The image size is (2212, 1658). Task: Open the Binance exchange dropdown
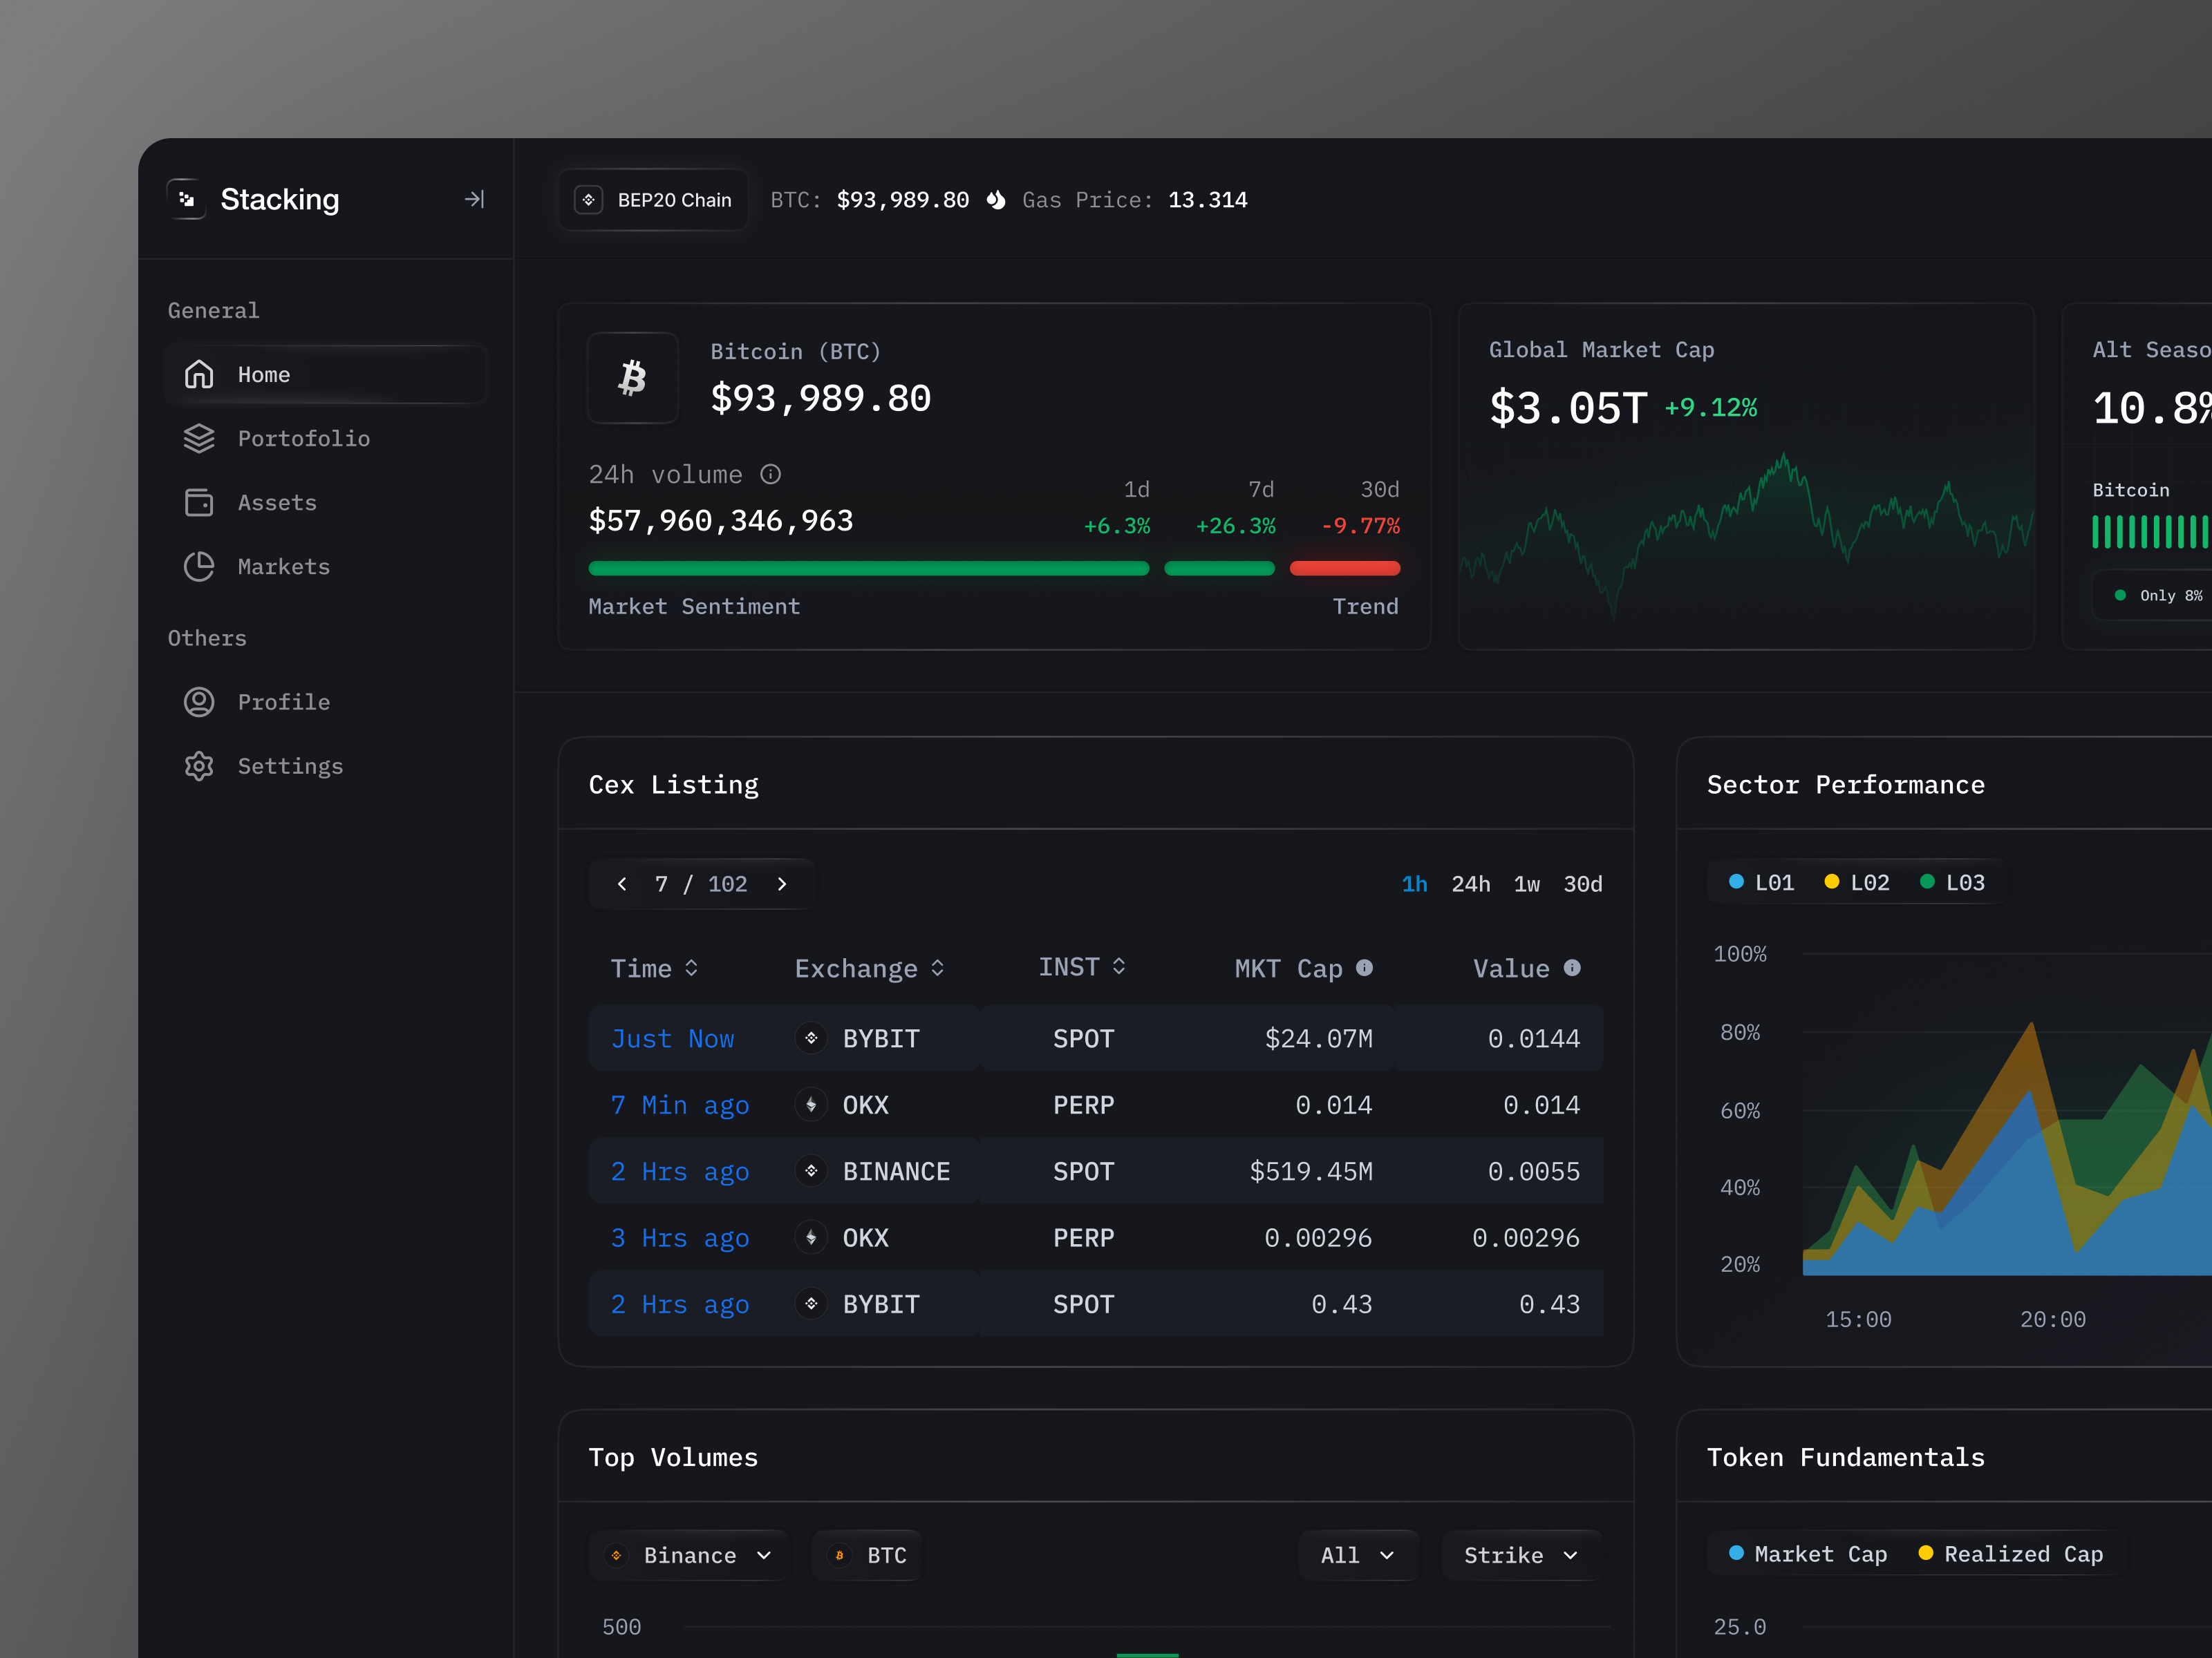coord(690,1555)
